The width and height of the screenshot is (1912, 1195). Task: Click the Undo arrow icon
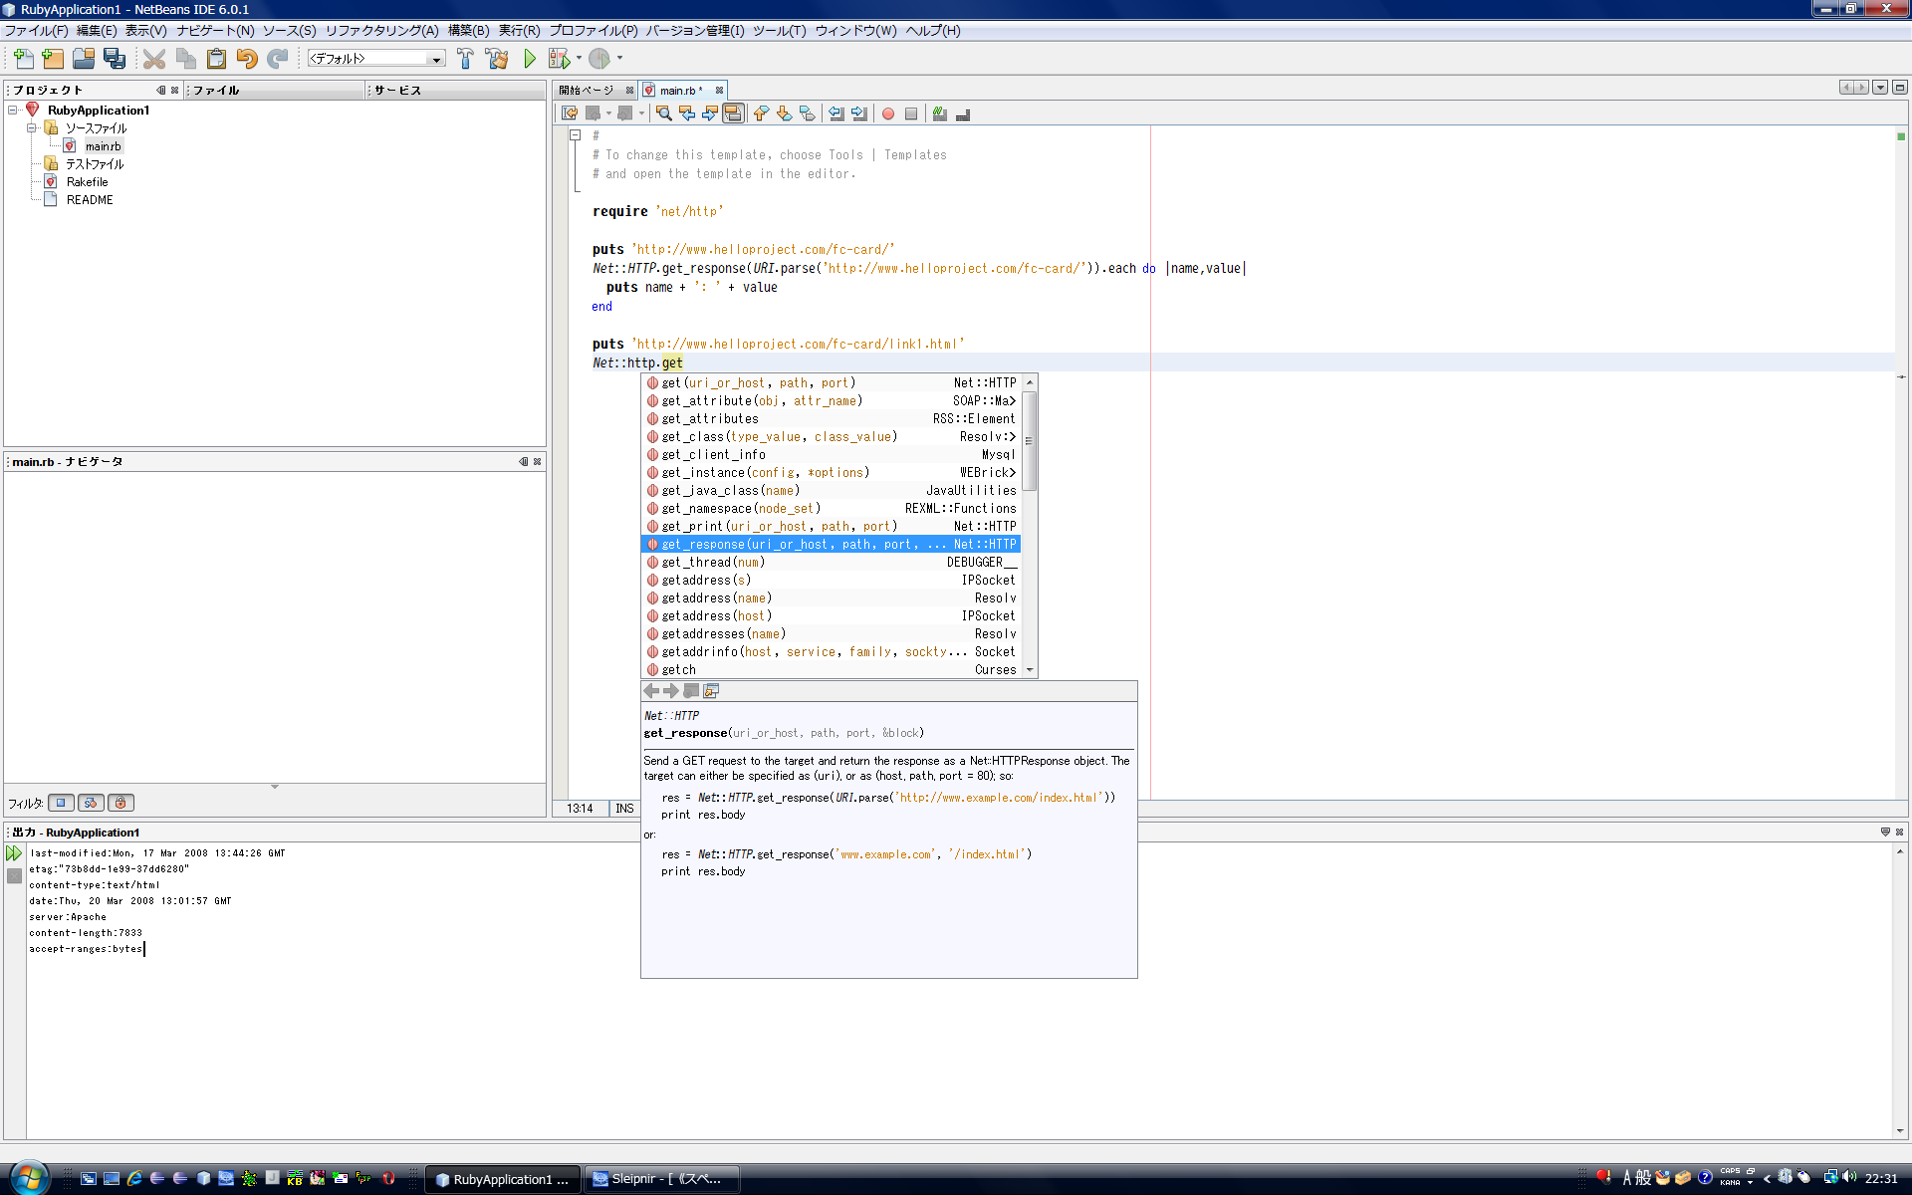point(247,59)
